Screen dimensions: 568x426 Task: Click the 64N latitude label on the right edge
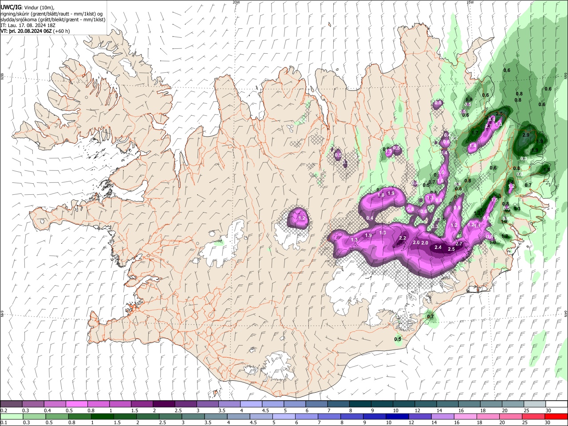[566, 314]
